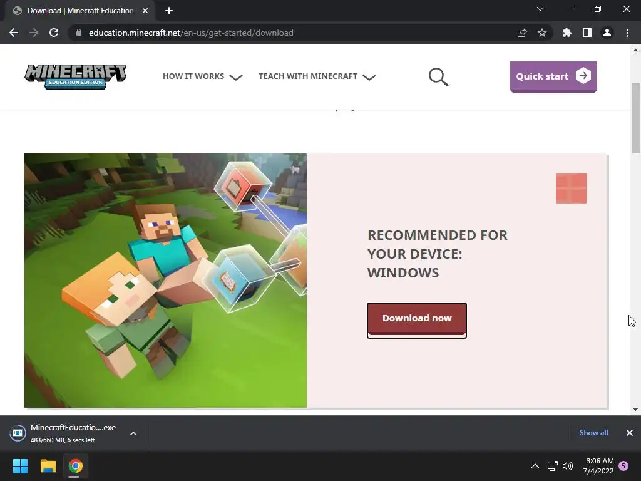The width and height of the screenshot is (641, 481).
Task: Click the scrollbar up arrow
Action: (x=635, y=50)
